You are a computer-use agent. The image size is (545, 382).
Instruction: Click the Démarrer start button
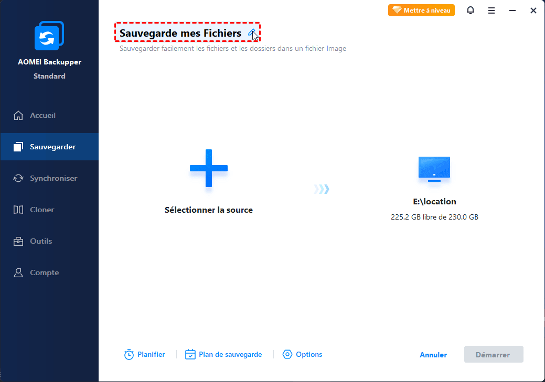494,355
